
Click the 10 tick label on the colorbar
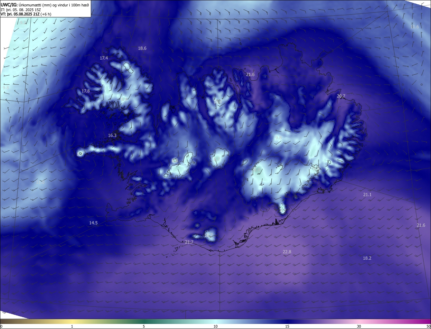click(x=215, y=326)
